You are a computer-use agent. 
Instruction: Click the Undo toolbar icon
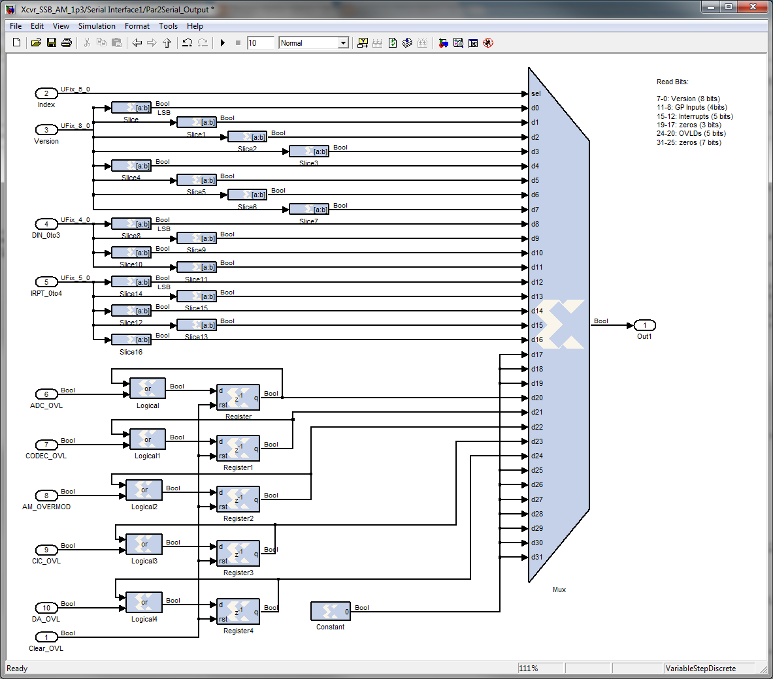pos(187,43)
